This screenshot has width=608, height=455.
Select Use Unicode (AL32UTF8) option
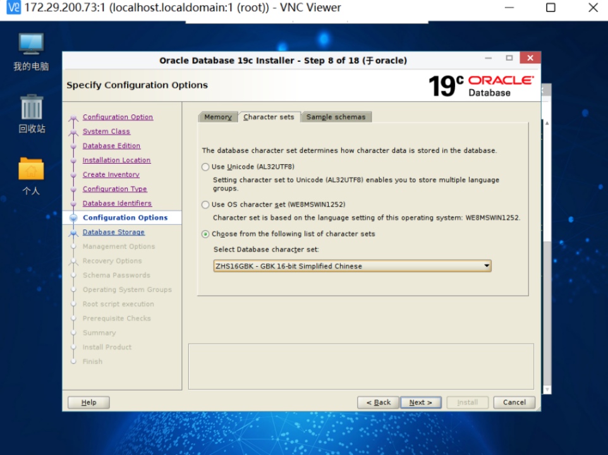click(x=205, y=166)
